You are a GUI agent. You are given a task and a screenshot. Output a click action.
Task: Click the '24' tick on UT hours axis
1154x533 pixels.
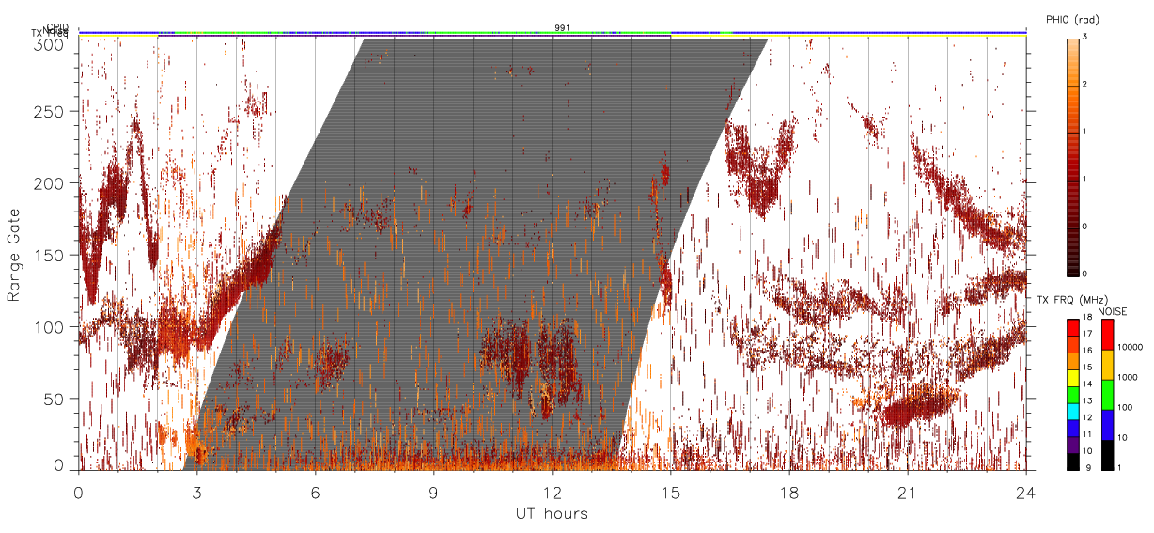(x=1025, y=492)
